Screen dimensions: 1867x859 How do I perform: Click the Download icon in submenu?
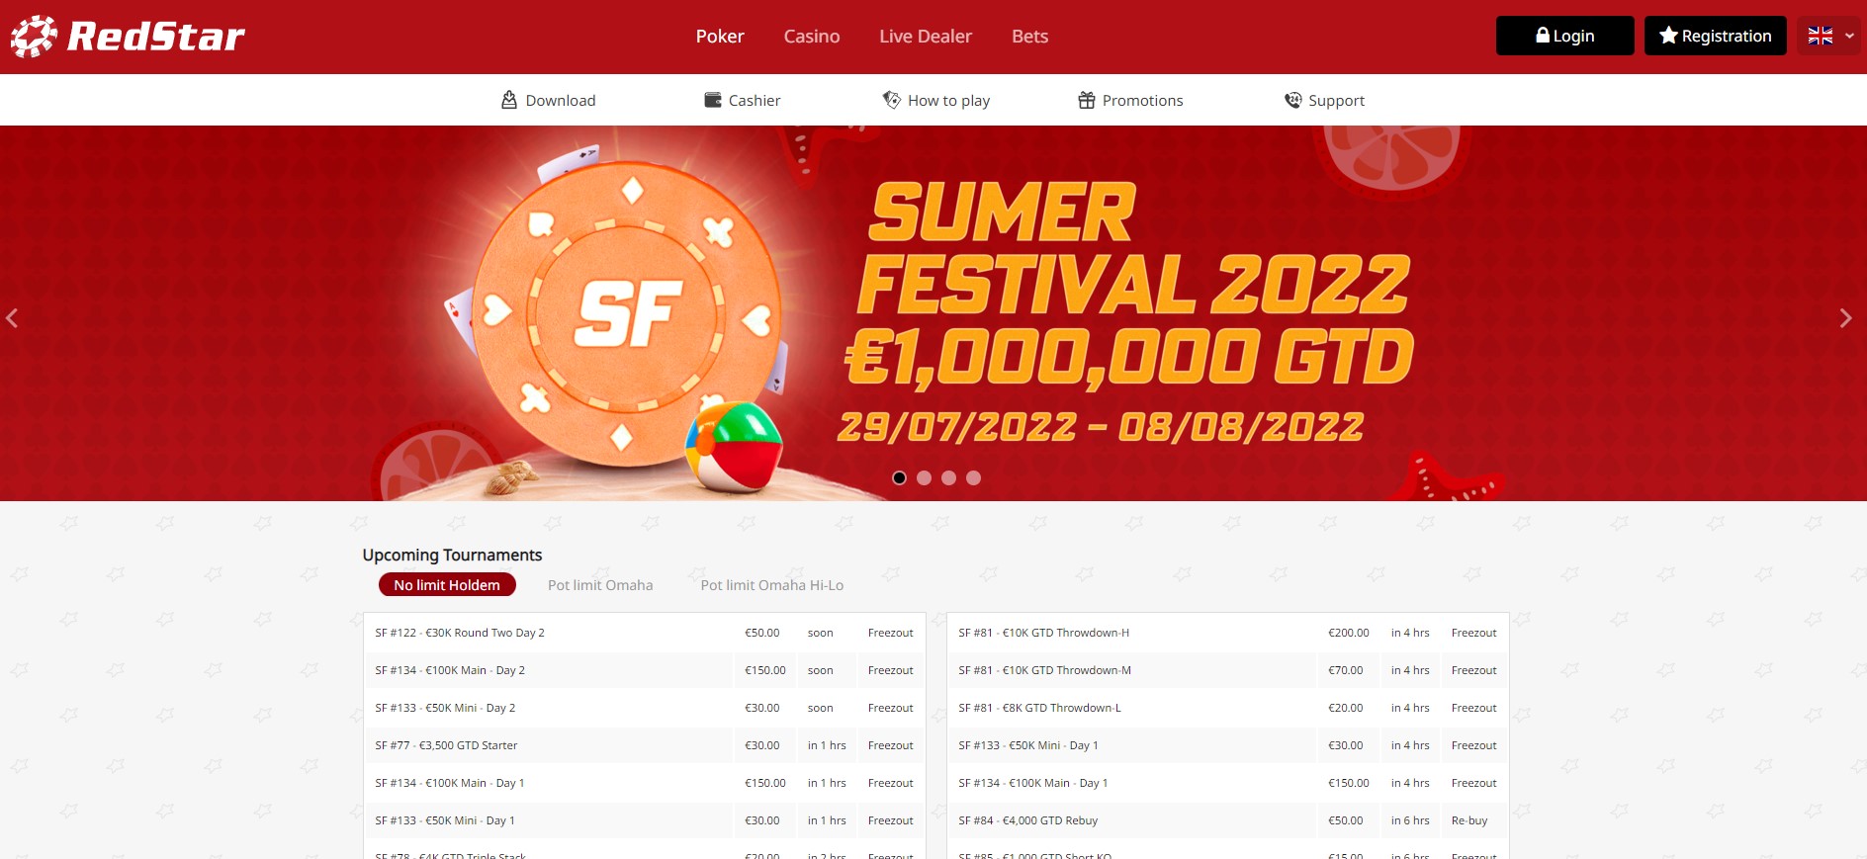click(509, 100)
